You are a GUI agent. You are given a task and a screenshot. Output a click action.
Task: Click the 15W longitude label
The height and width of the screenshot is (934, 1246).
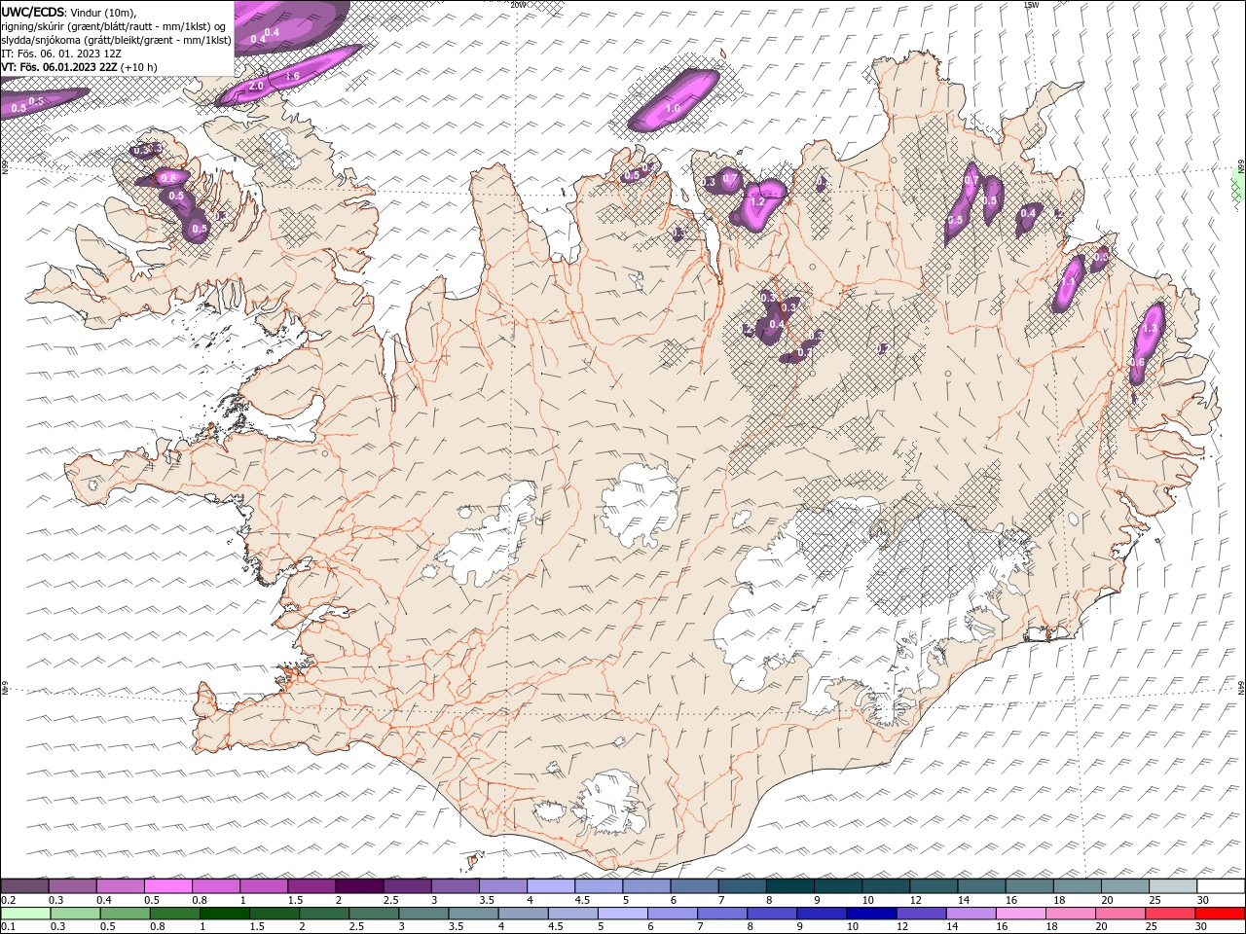click(x=1031, y=5)
